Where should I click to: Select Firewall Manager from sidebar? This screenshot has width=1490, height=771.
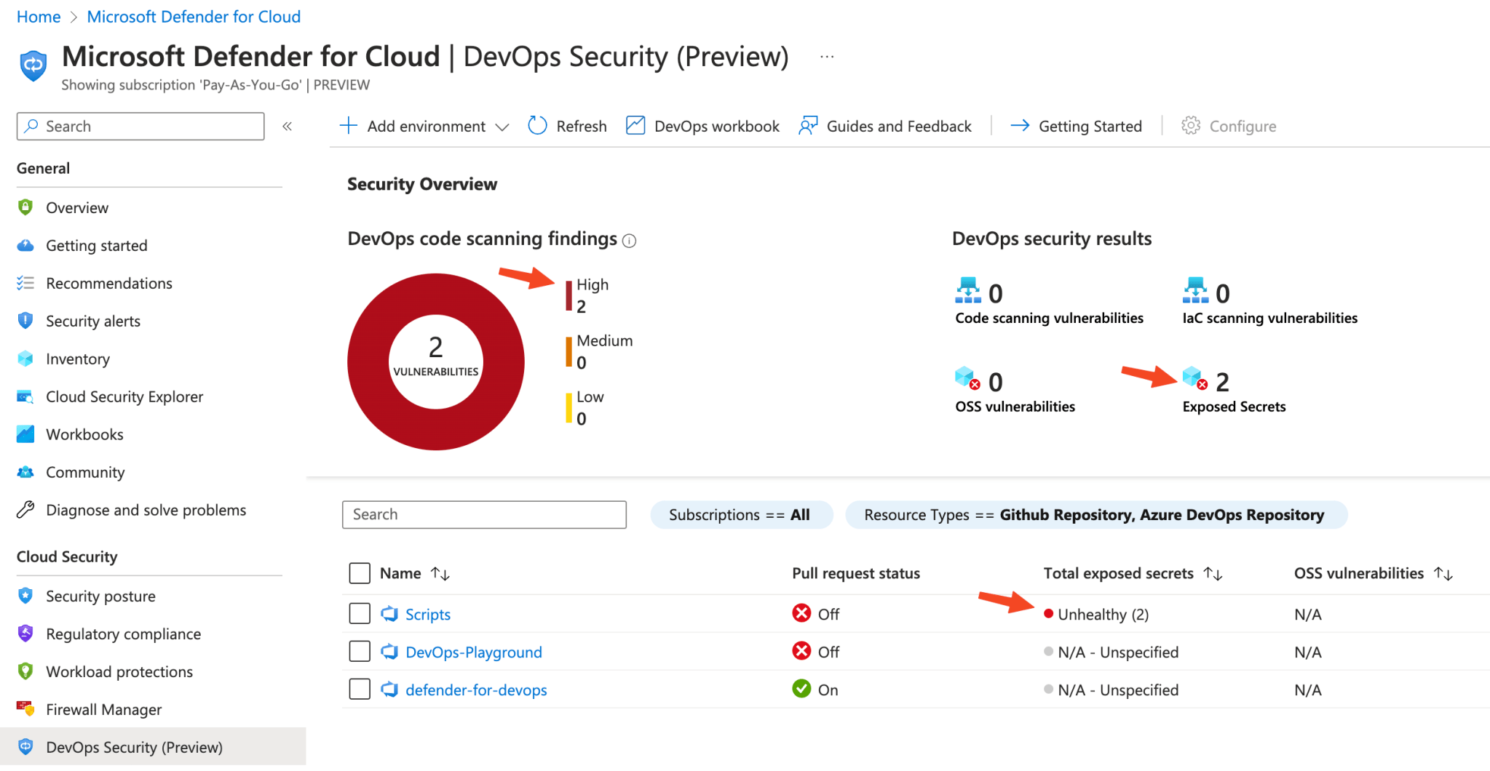[x=103, y=709]
